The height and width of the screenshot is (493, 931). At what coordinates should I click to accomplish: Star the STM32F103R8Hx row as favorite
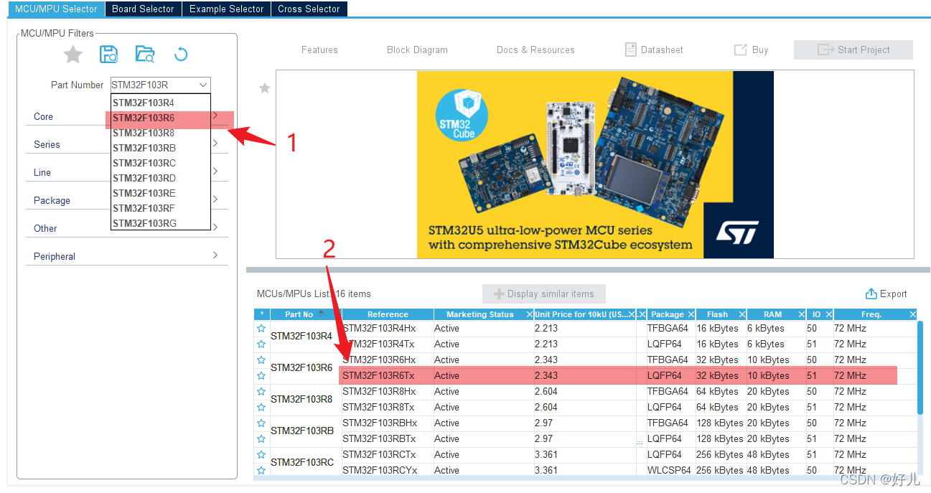(x=261, y=392)
